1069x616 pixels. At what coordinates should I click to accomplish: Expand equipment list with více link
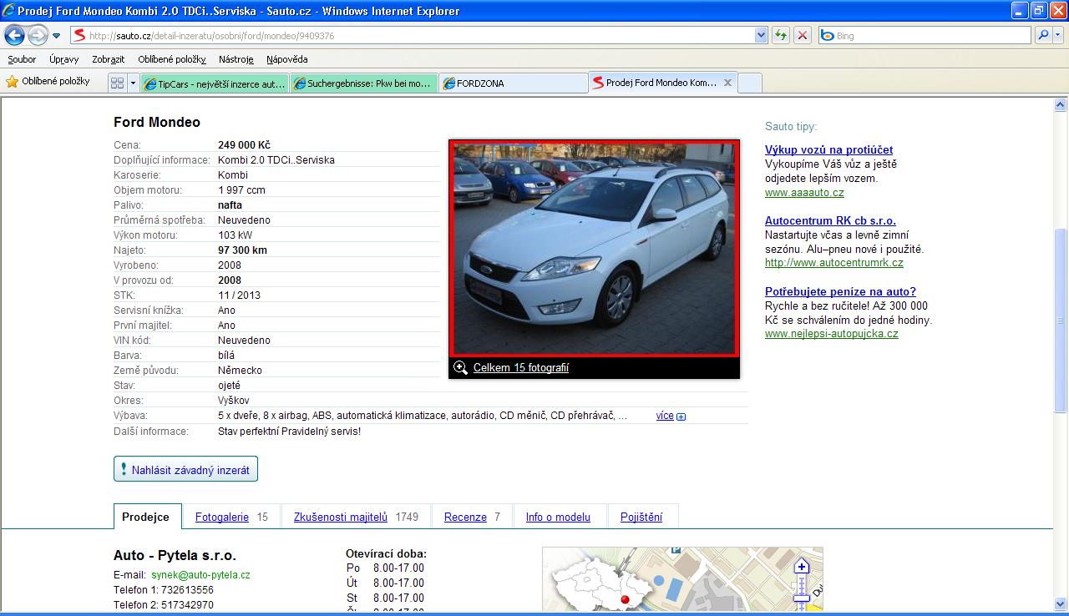pyautogui.click(x=665, y=416)
